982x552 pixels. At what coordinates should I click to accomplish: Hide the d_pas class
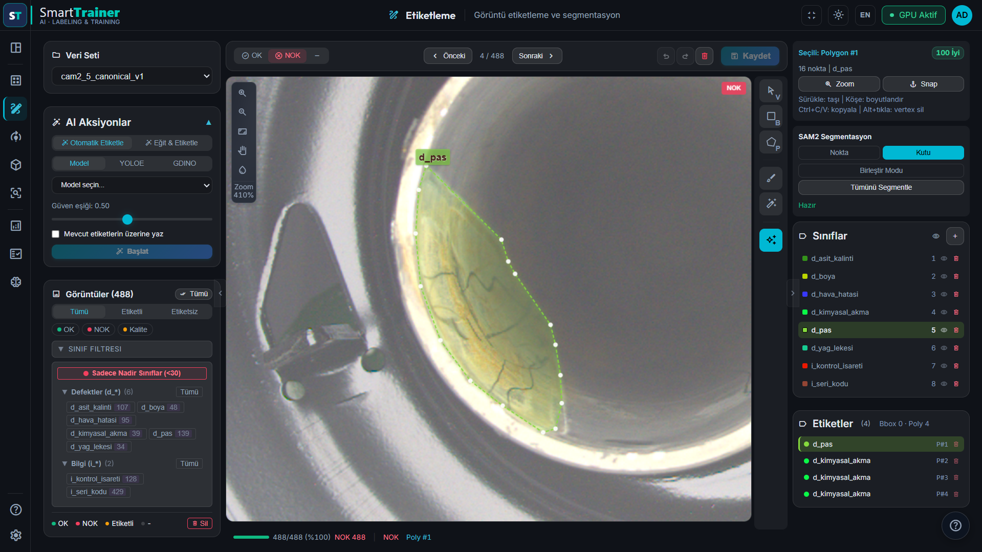point(944,330)
